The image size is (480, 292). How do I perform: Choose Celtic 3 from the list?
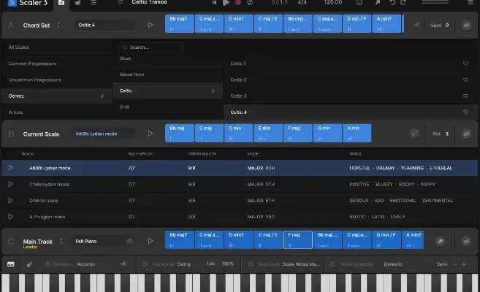pyautogui.click(x=239, y=96)
